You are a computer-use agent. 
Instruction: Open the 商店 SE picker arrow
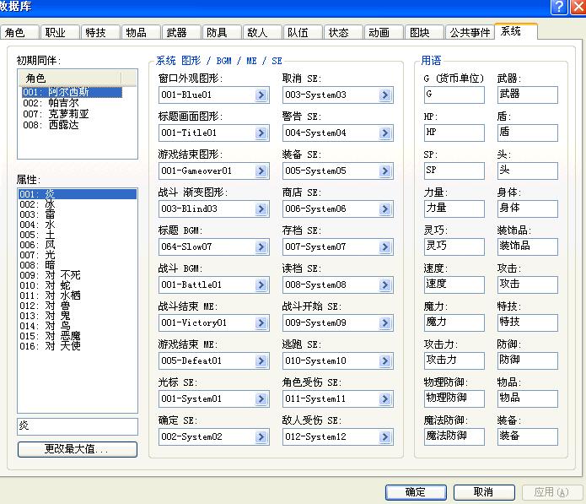[385, 209]
